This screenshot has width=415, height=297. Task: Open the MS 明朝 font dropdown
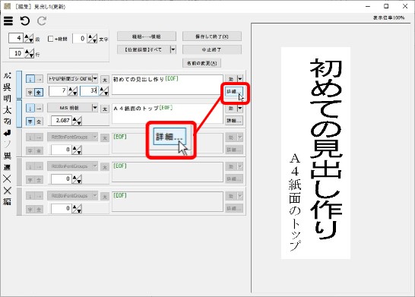tap(95, 108)
